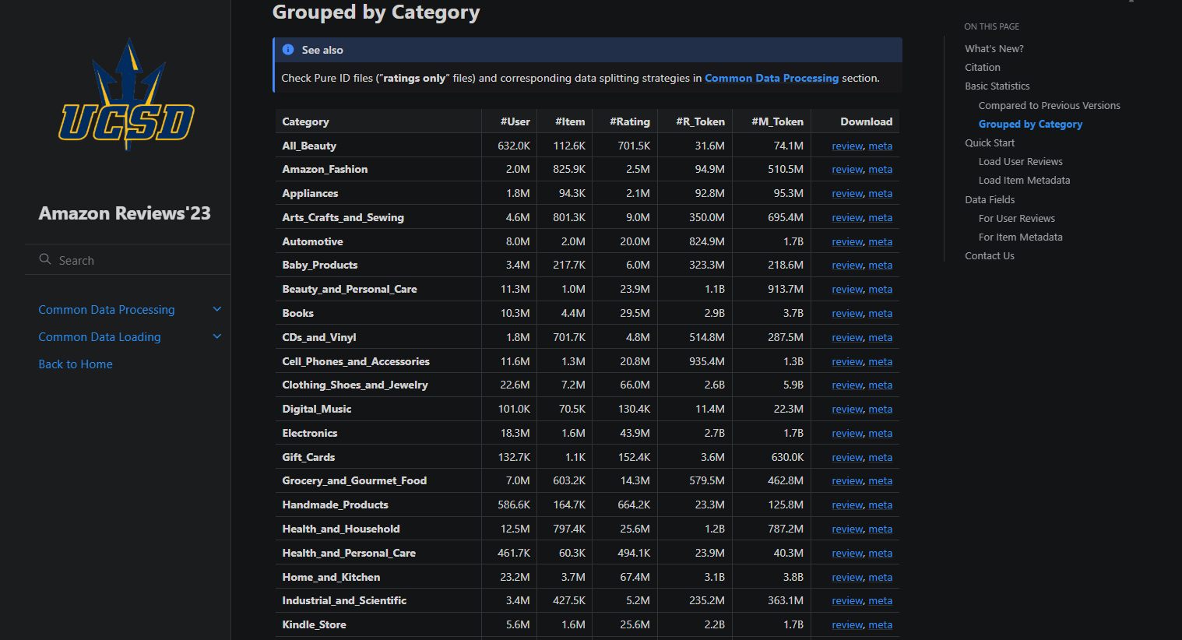Expand the Common Data Processing chevron

[217, 309]
